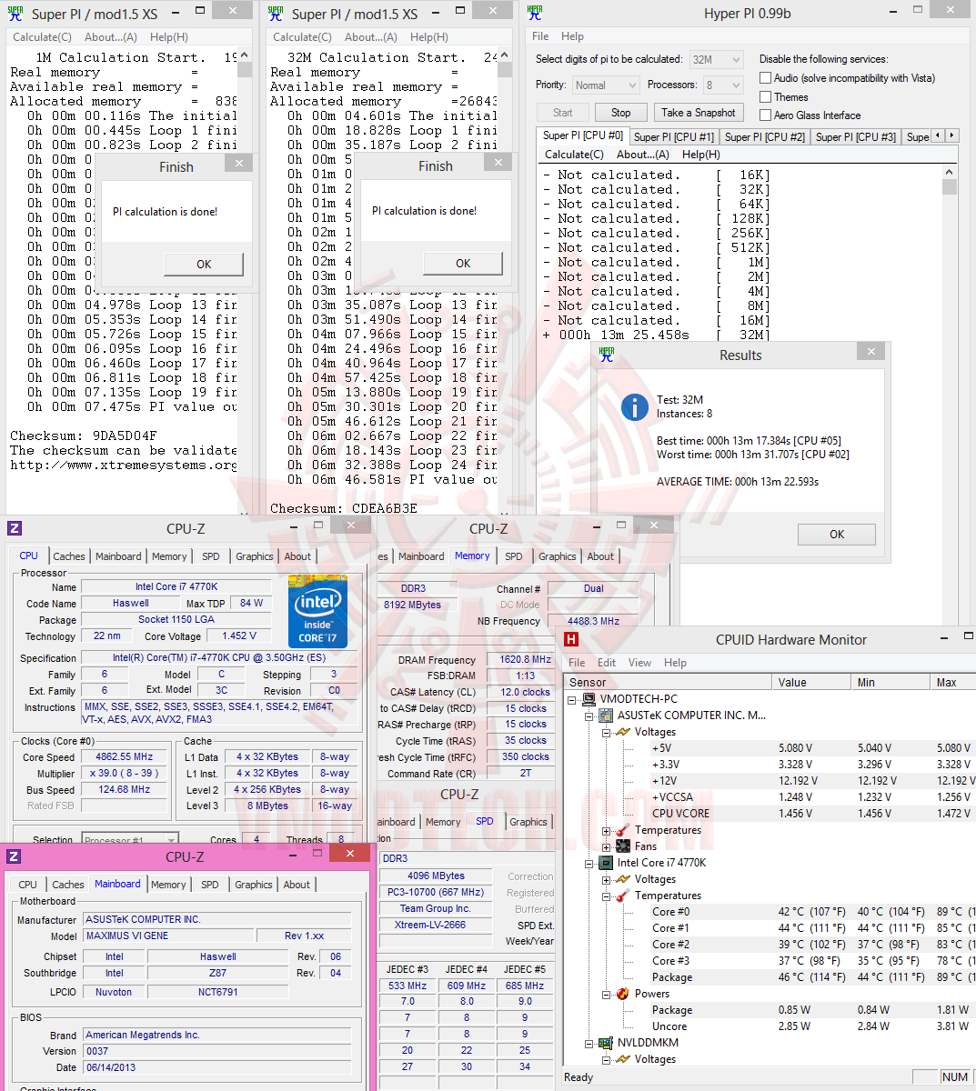Open the Priority Normal dropdown
The height and width of the screenshot is (1091, 976).
click(606, 85)
